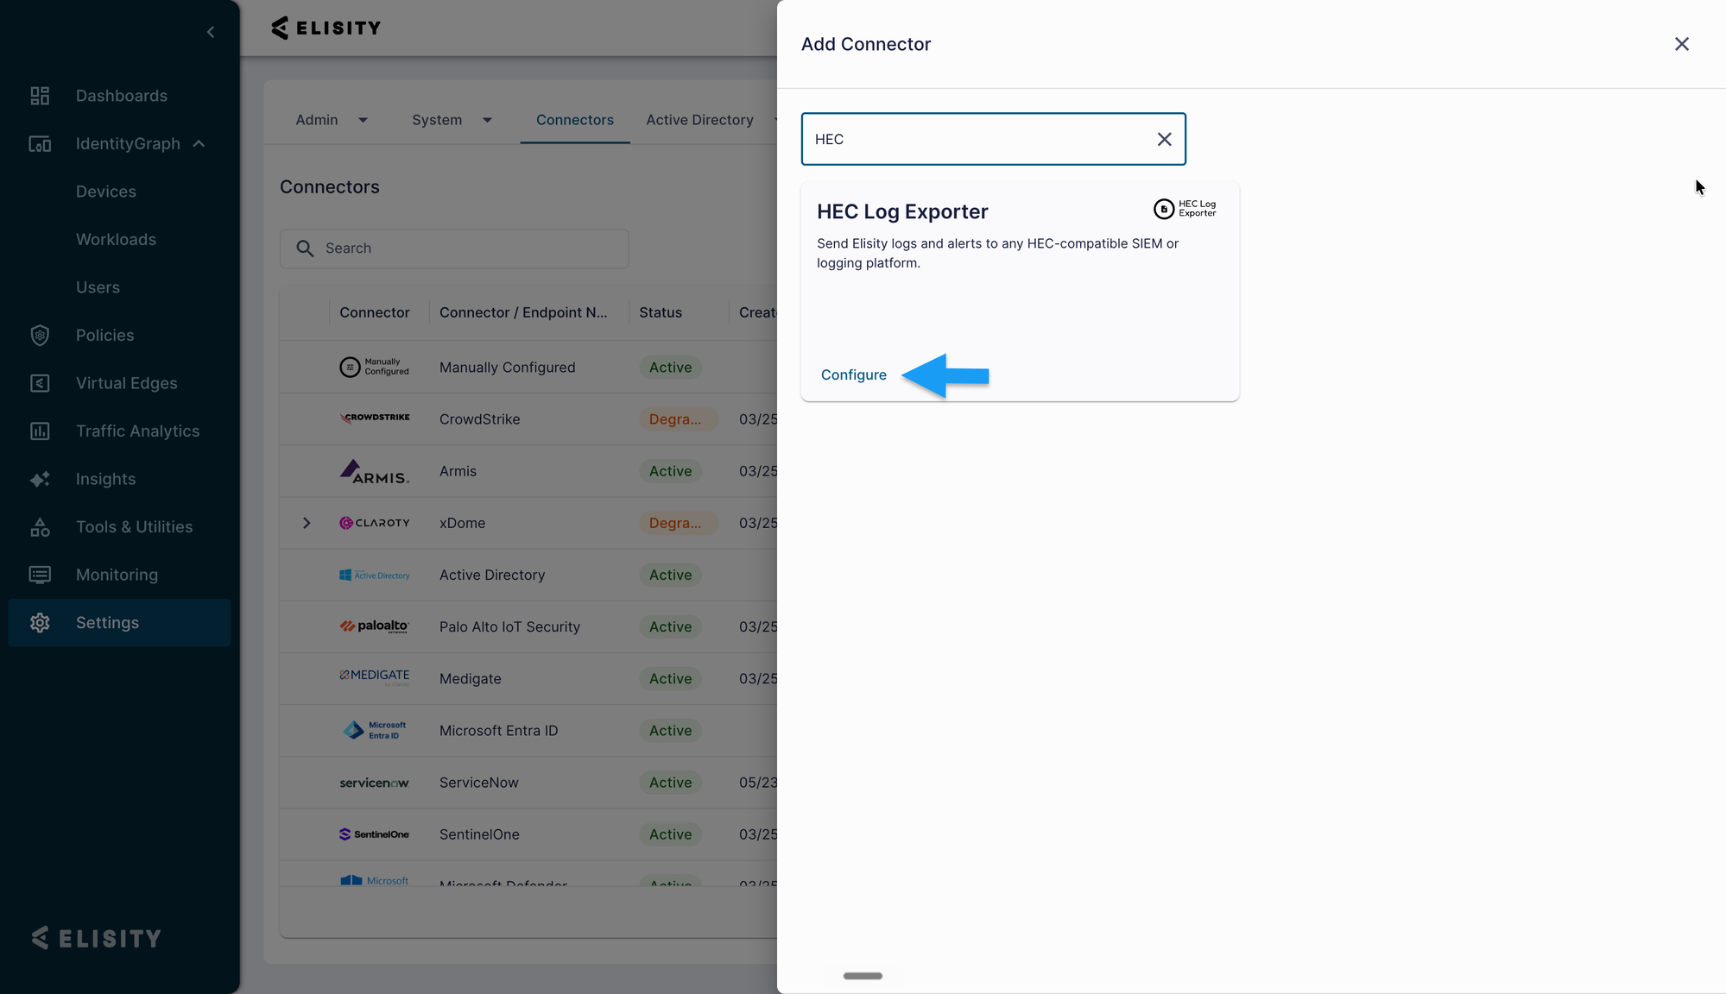Click the Elisity logo in the header

coord(326,28)
